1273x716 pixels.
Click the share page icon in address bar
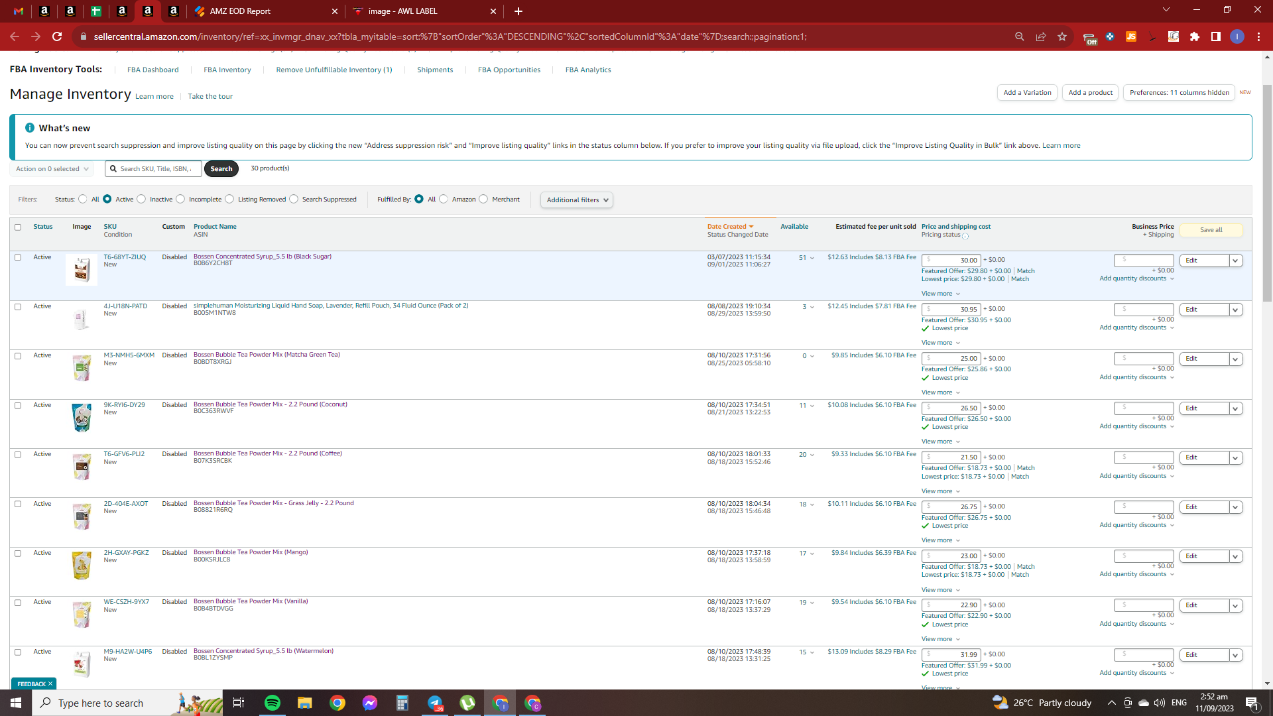[1041, 36]
